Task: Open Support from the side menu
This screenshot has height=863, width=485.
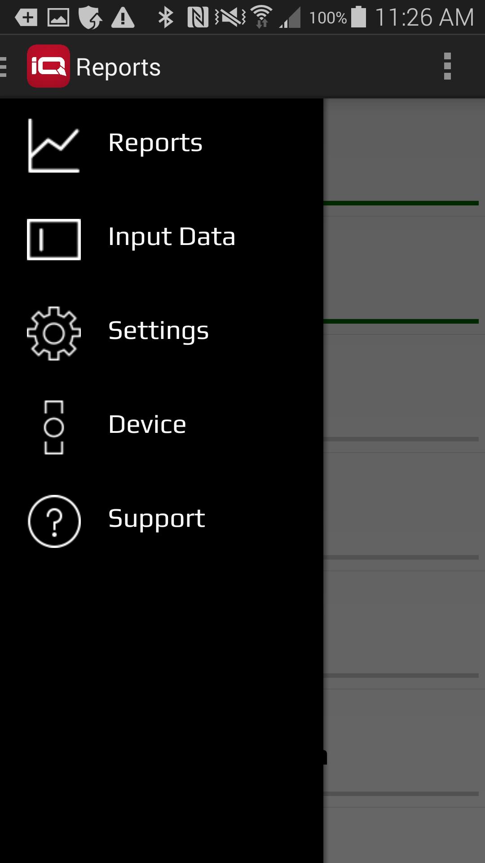Action: click(x=157, y=519)
